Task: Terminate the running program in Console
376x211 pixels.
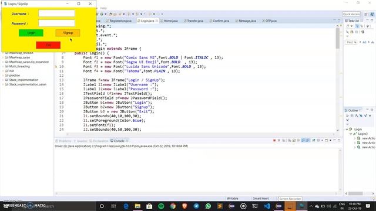Action: click(274, 141)
